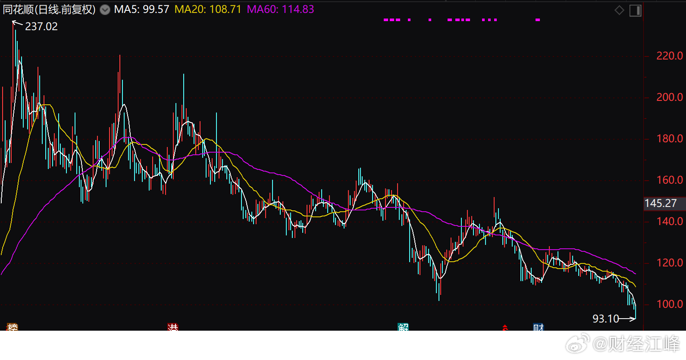This screenshot has height=360, width=686.
Task: Click the diamond icon at top right
Action: pyautogui.click(x=619, y=10)
